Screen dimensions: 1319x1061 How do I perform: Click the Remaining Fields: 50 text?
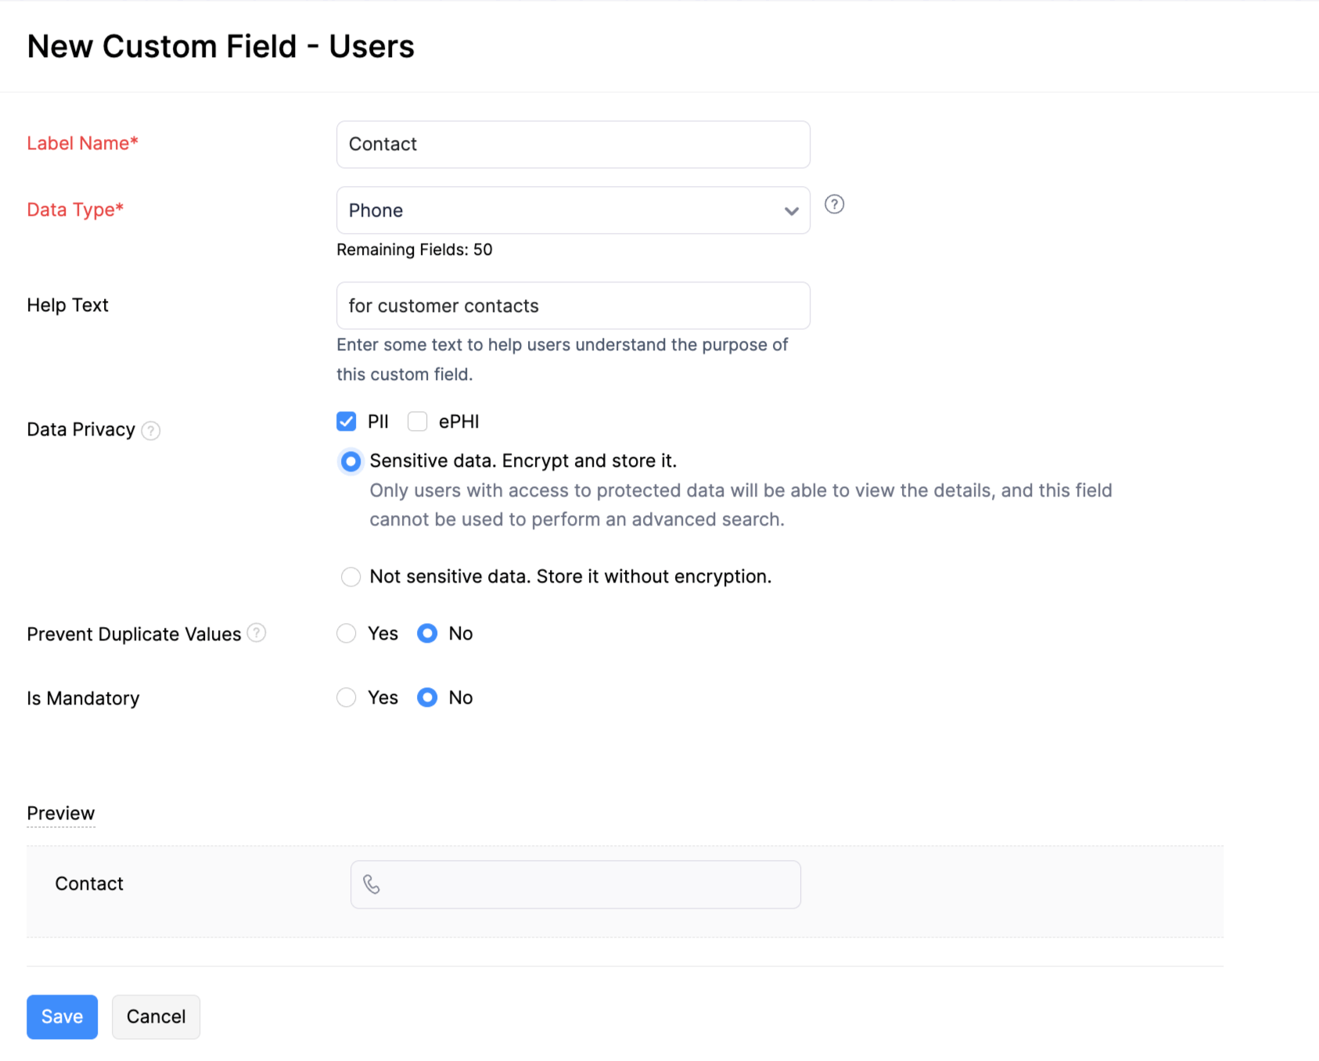pyautogui.click(x=414, y=249)
